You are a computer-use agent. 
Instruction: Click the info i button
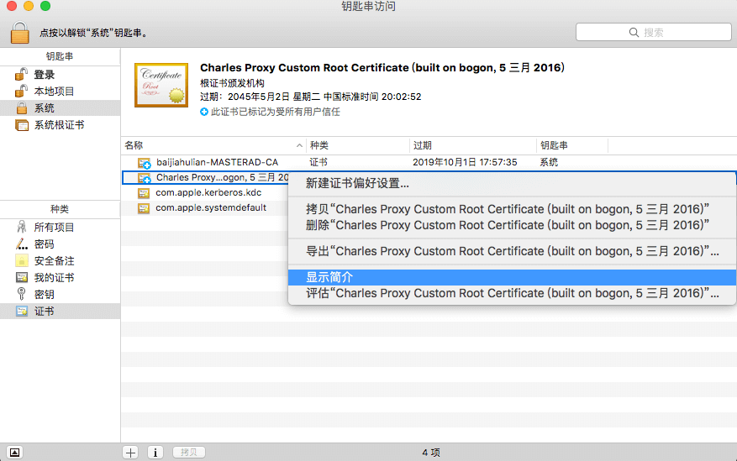(155, 453)
